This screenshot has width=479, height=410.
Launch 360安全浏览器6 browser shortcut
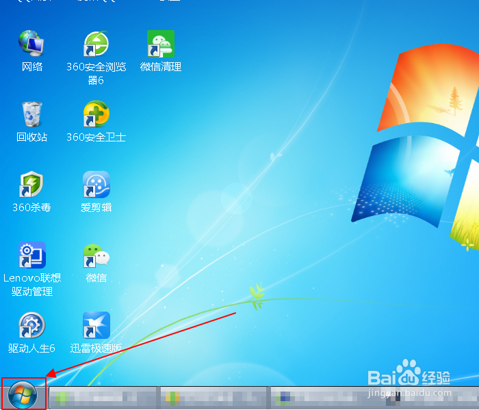(96, 43)
